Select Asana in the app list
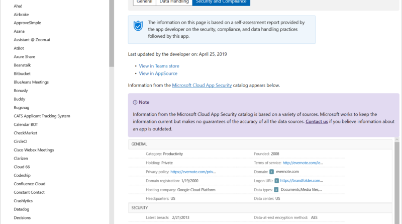 [19, 31]
